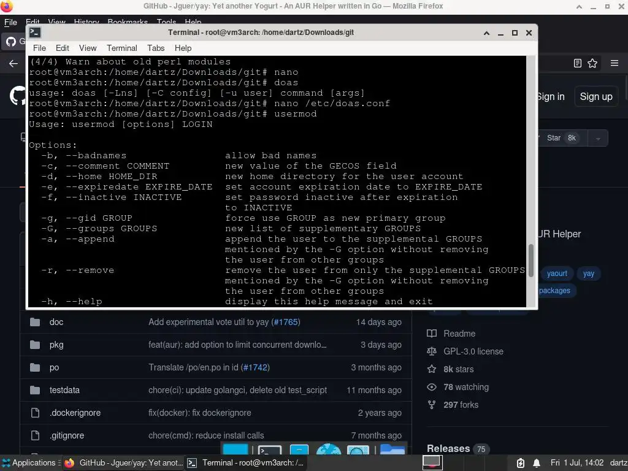Go back in Firefox
628x471 pixels.
13,63
